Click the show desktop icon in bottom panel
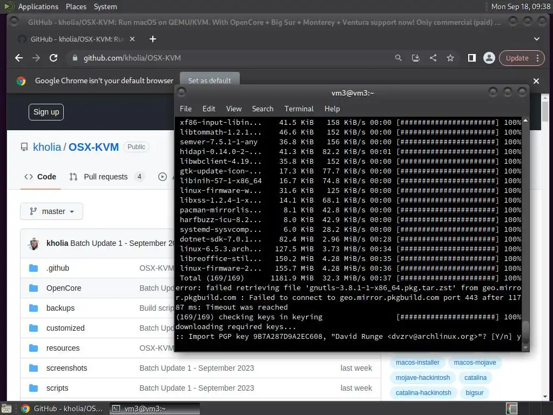 click(x=6, y=409)
